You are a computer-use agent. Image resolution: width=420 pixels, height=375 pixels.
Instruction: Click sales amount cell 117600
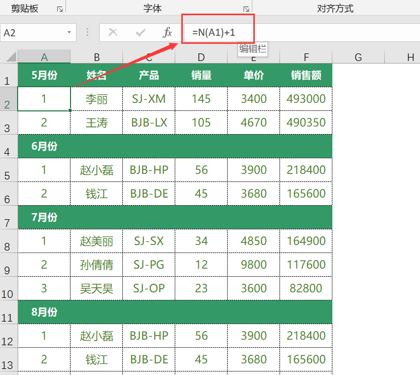tap(306, 265)
